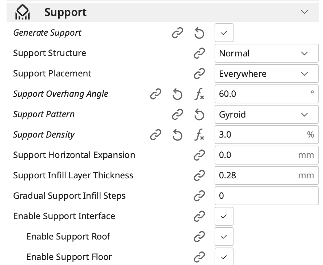Click the Support Infill Layer Thickness field

click(x=256, y=176)
